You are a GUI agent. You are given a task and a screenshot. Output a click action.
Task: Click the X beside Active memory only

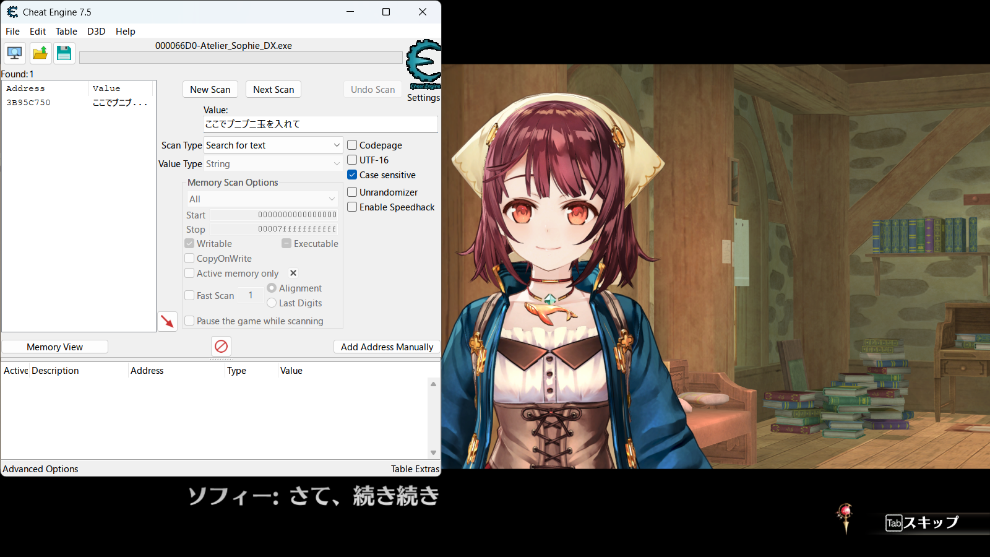coord(293,273)
